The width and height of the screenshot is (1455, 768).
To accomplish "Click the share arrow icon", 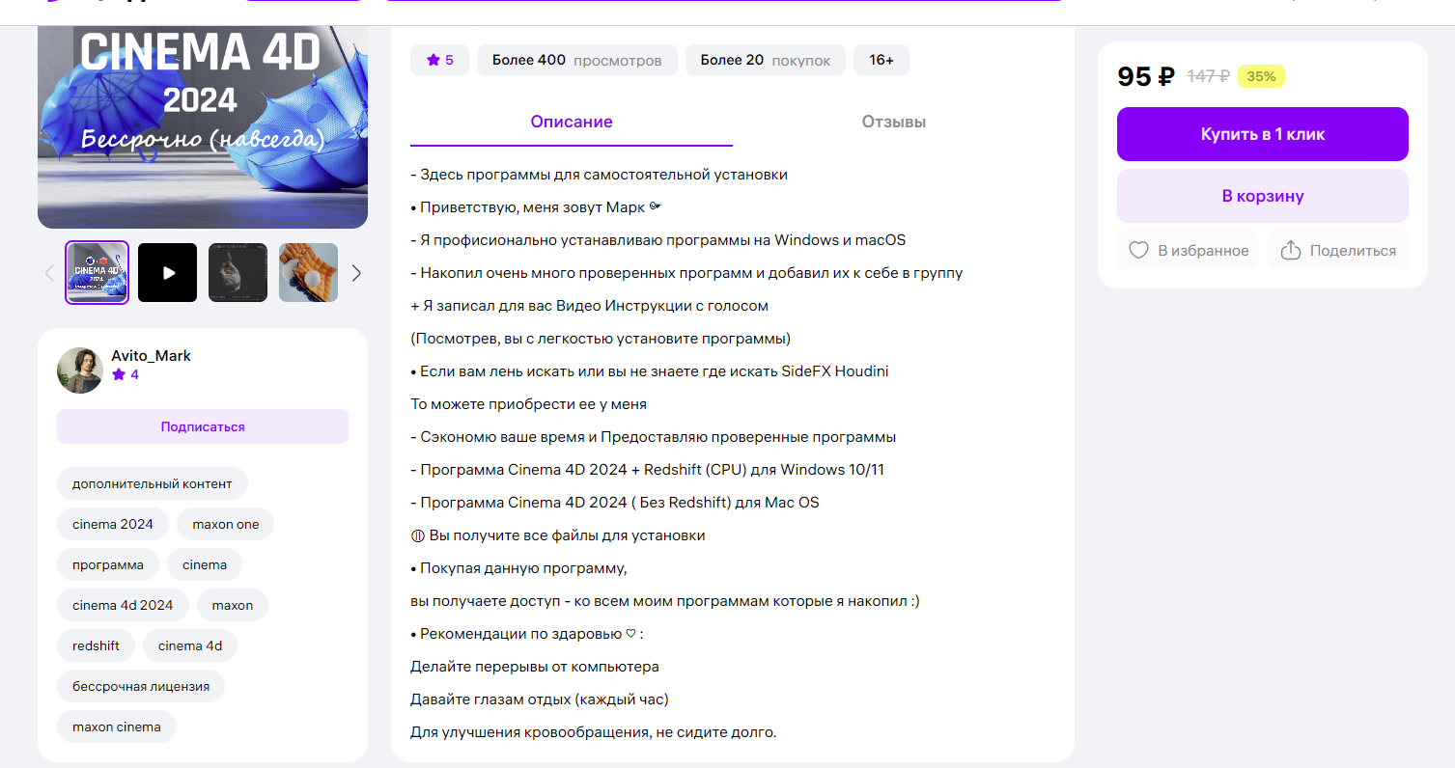I will (x=1291, y=251).
